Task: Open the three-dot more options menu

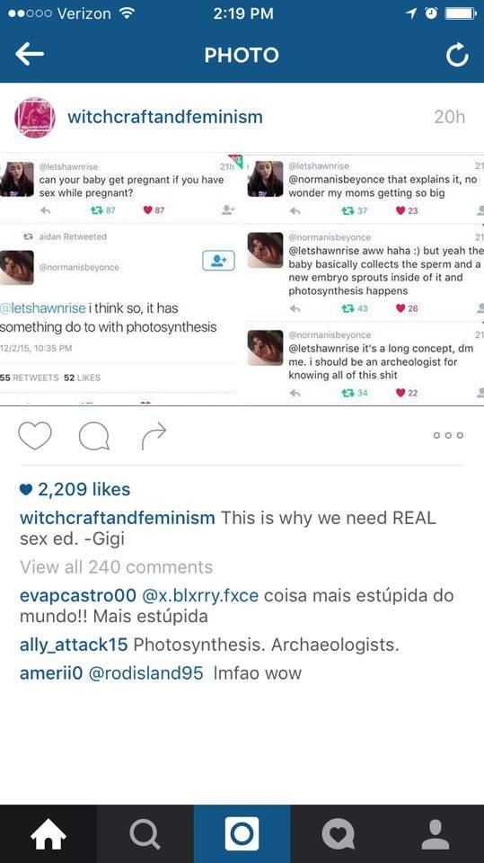Action: pyautogui.click(x=448, y=435)
